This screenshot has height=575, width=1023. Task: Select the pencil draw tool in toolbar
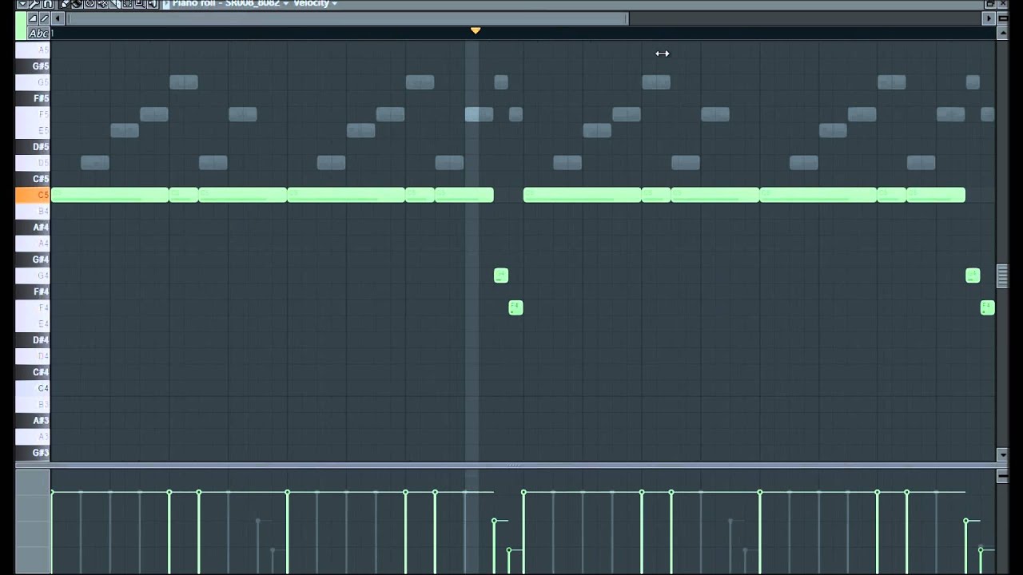pyautogui.click(x=65, y=3)
